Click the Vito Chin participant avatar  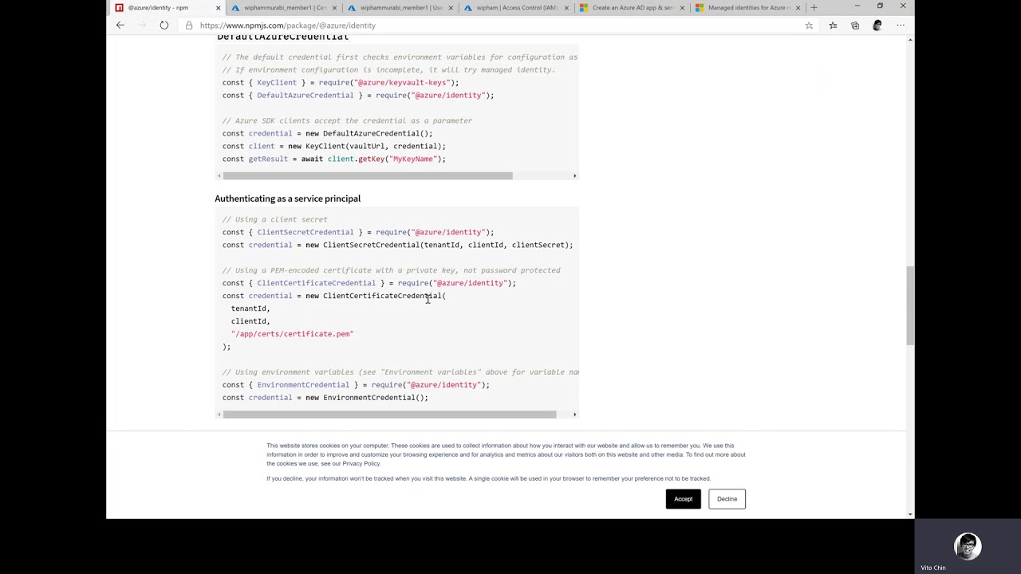[968, 546]
